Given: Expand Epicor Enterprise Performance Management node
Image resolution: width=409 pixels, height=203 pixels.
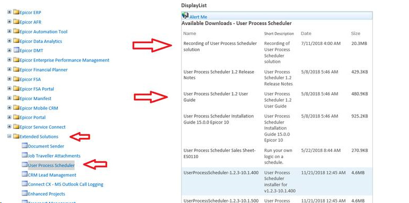Looking at the screenshot, I should pyautogui.click(x=9, y=59).
